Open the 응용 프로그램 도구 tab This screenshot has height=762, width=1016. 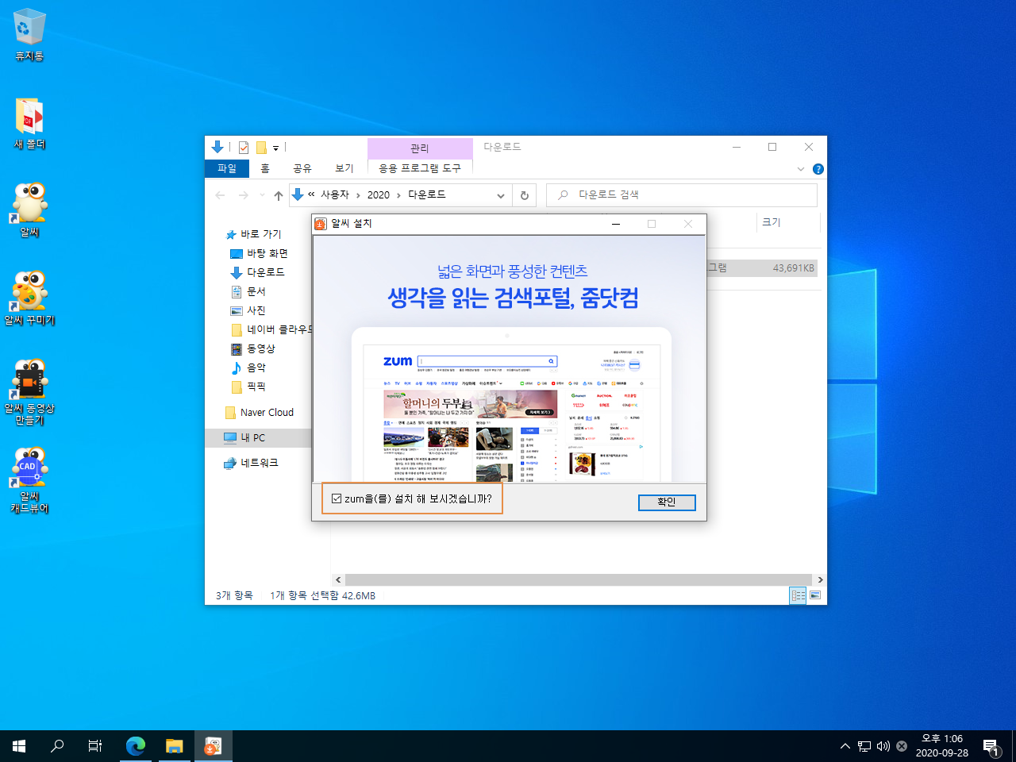tap(420, 168)
